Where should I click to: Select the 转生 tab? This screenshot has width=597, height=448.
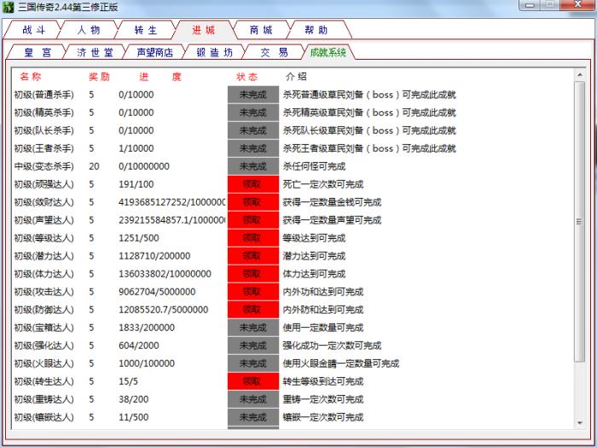tap(146, 30)
